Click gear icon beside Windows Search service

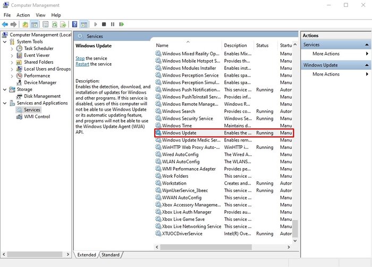(x=158, y=111)
